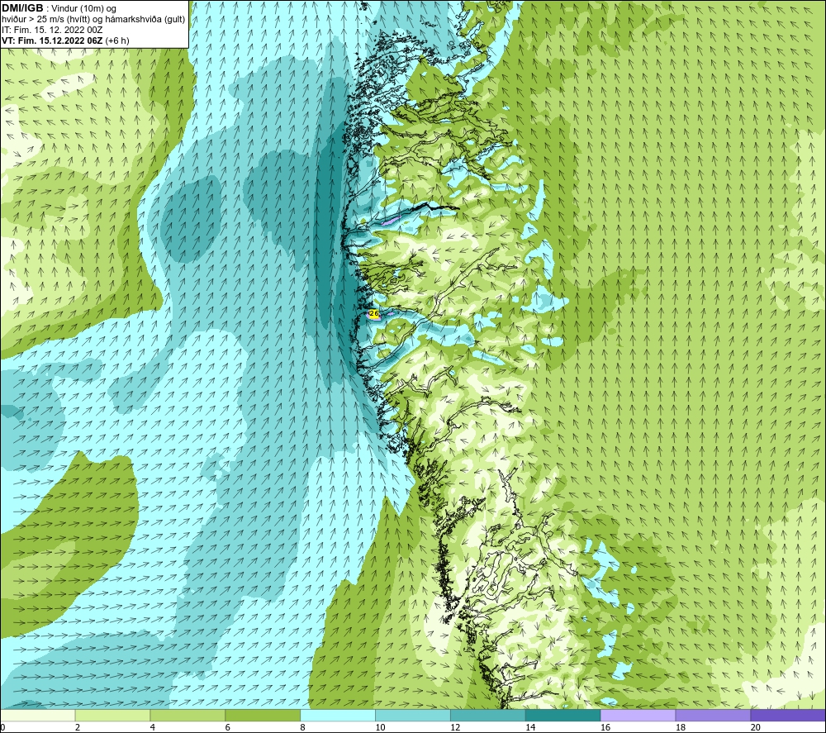Click the '4' colorbar scale label
The width and height of the screenshot is (826, 733).
pyautogui.click(x=153, y=727)
